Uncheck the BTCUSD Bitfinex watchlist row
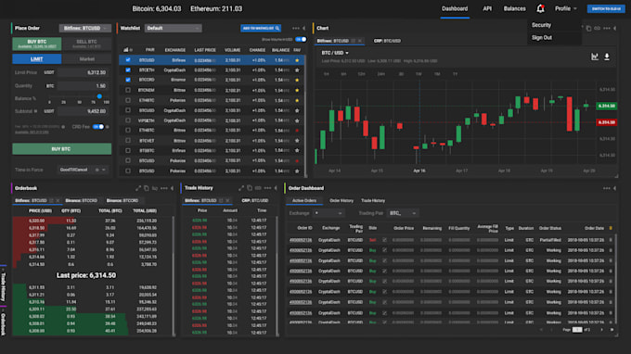This screenshot has height=354, width=631. click(x=128, y=60)
